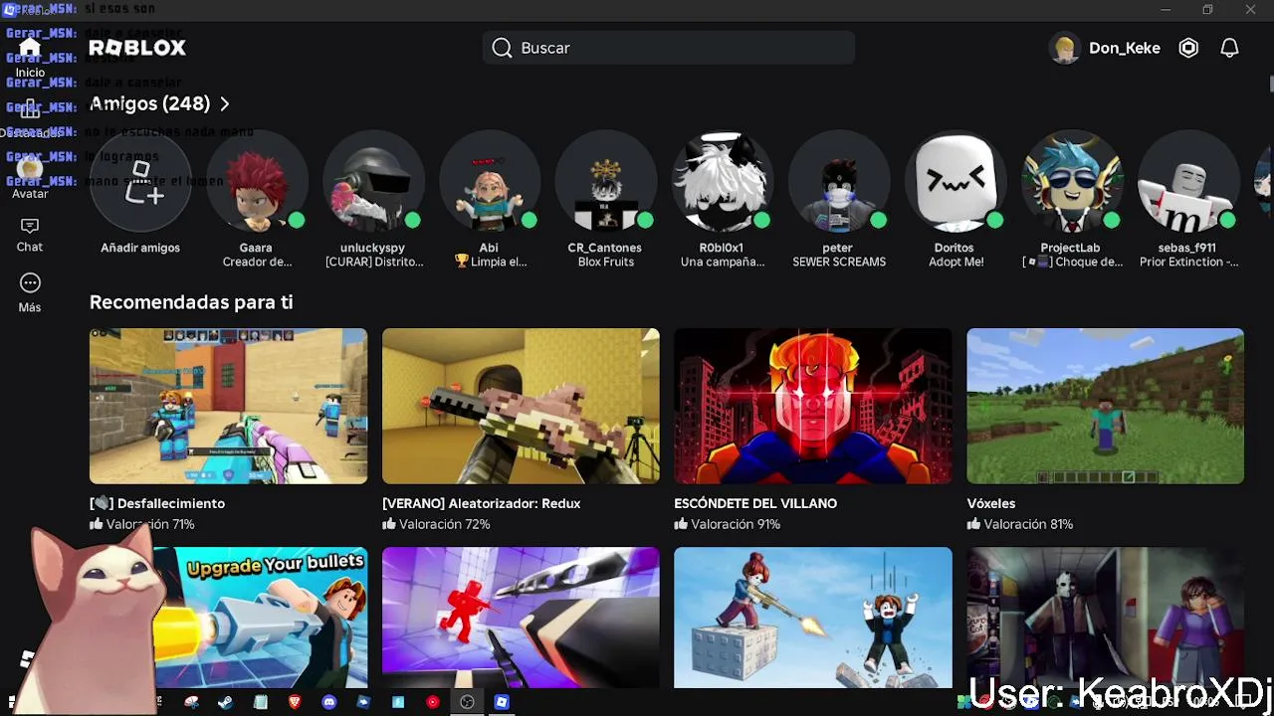Open the Chat panel in the sidebar
The image size is (1274, 716).
pos(30,235)
